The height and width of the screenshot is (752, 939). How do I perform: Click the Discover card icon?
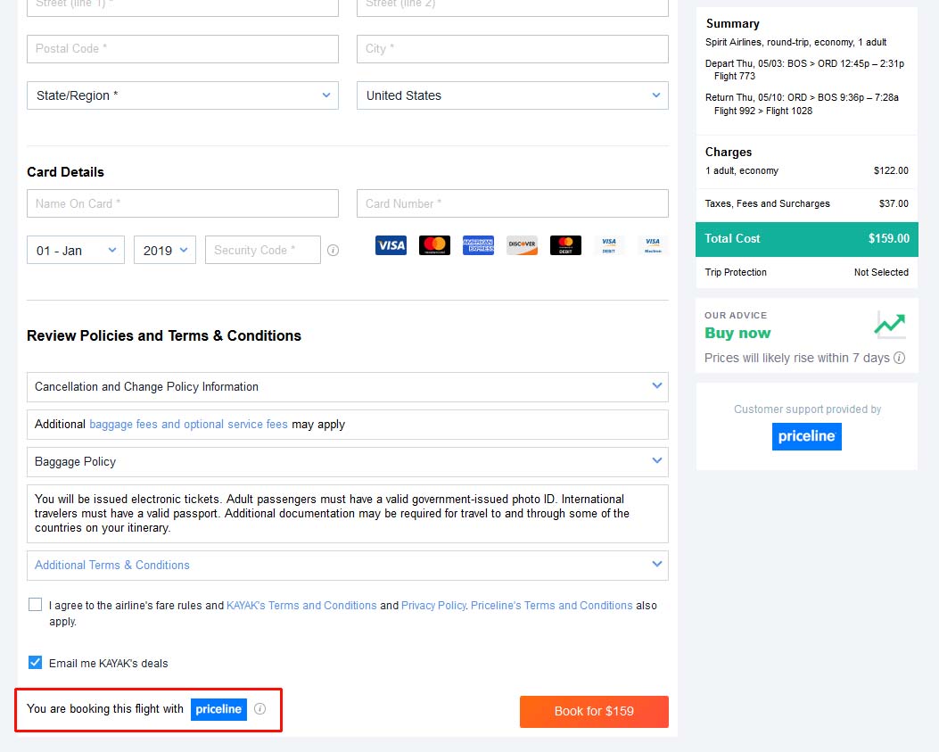pos(522,245)
